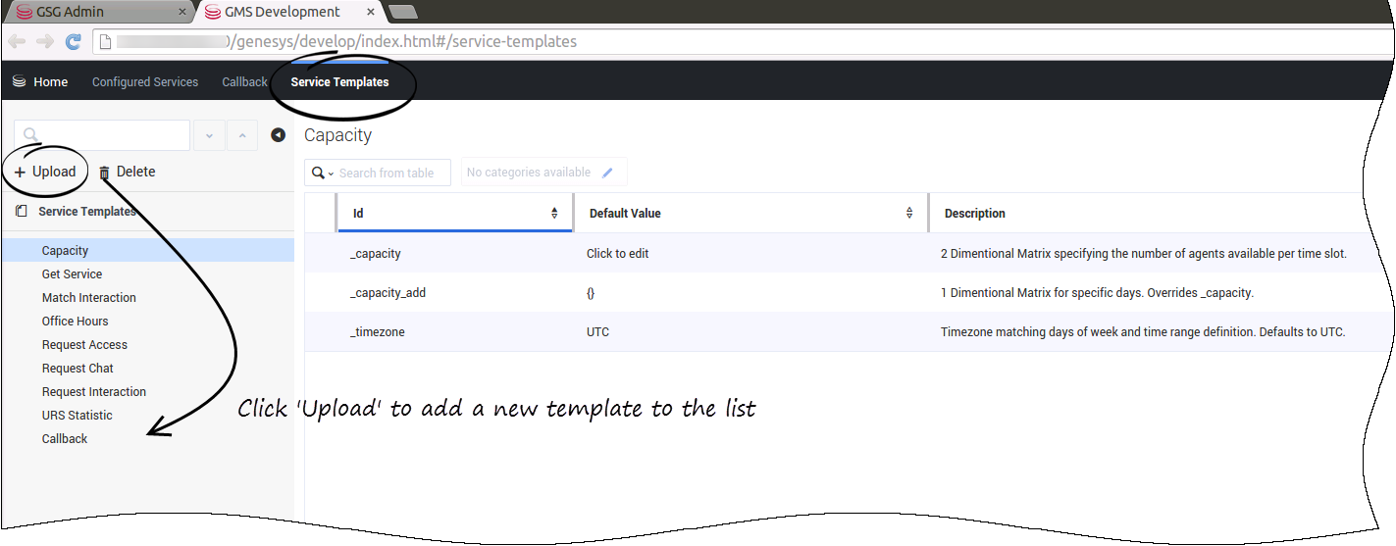The width and height of the screenshot is (1396, 546).
Task: Select the URS Statistic template
Action: (78, 416)
